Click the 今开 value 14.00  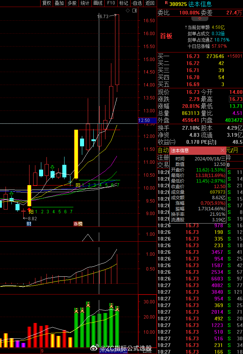coord(236,92)
